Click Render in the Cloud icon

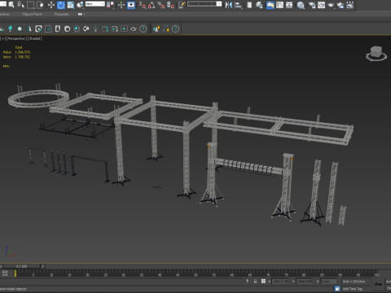coord(340,5)
